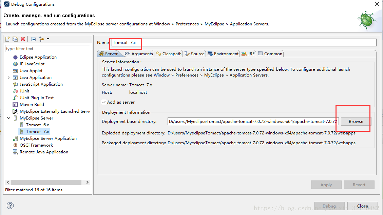Screen dimensions: 383x215
Task: Click the Apply button
Action: [326, 185]
